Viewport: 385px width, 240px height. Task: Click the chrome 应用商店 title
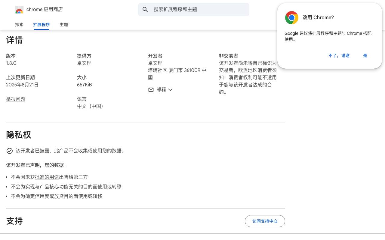point(45,10)
